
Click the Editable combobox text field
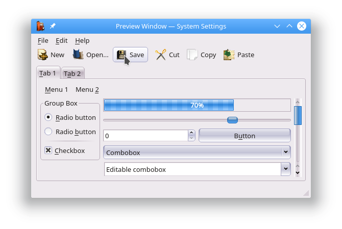[x=192, y=169]
